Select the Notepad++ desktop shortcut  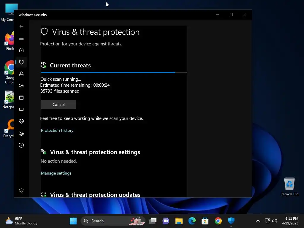click(x=8, y=100)
